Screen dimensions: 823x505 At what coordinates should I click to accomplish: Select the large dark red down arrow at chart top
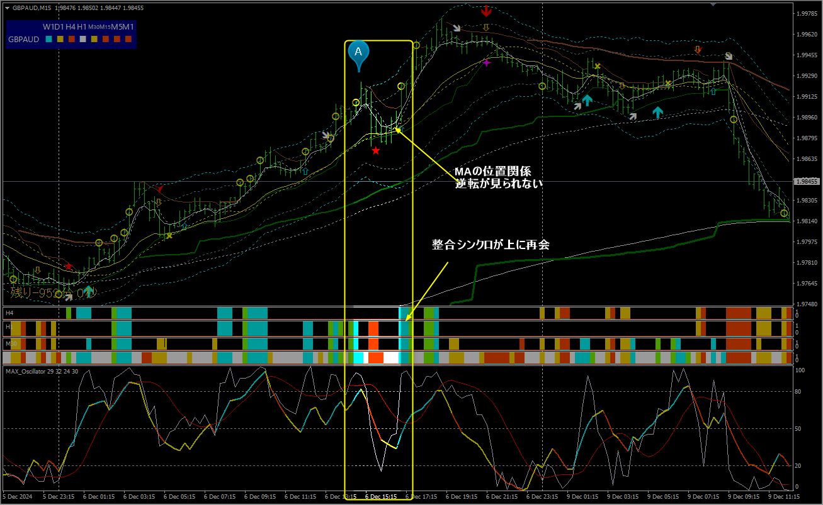pos(486,11)
